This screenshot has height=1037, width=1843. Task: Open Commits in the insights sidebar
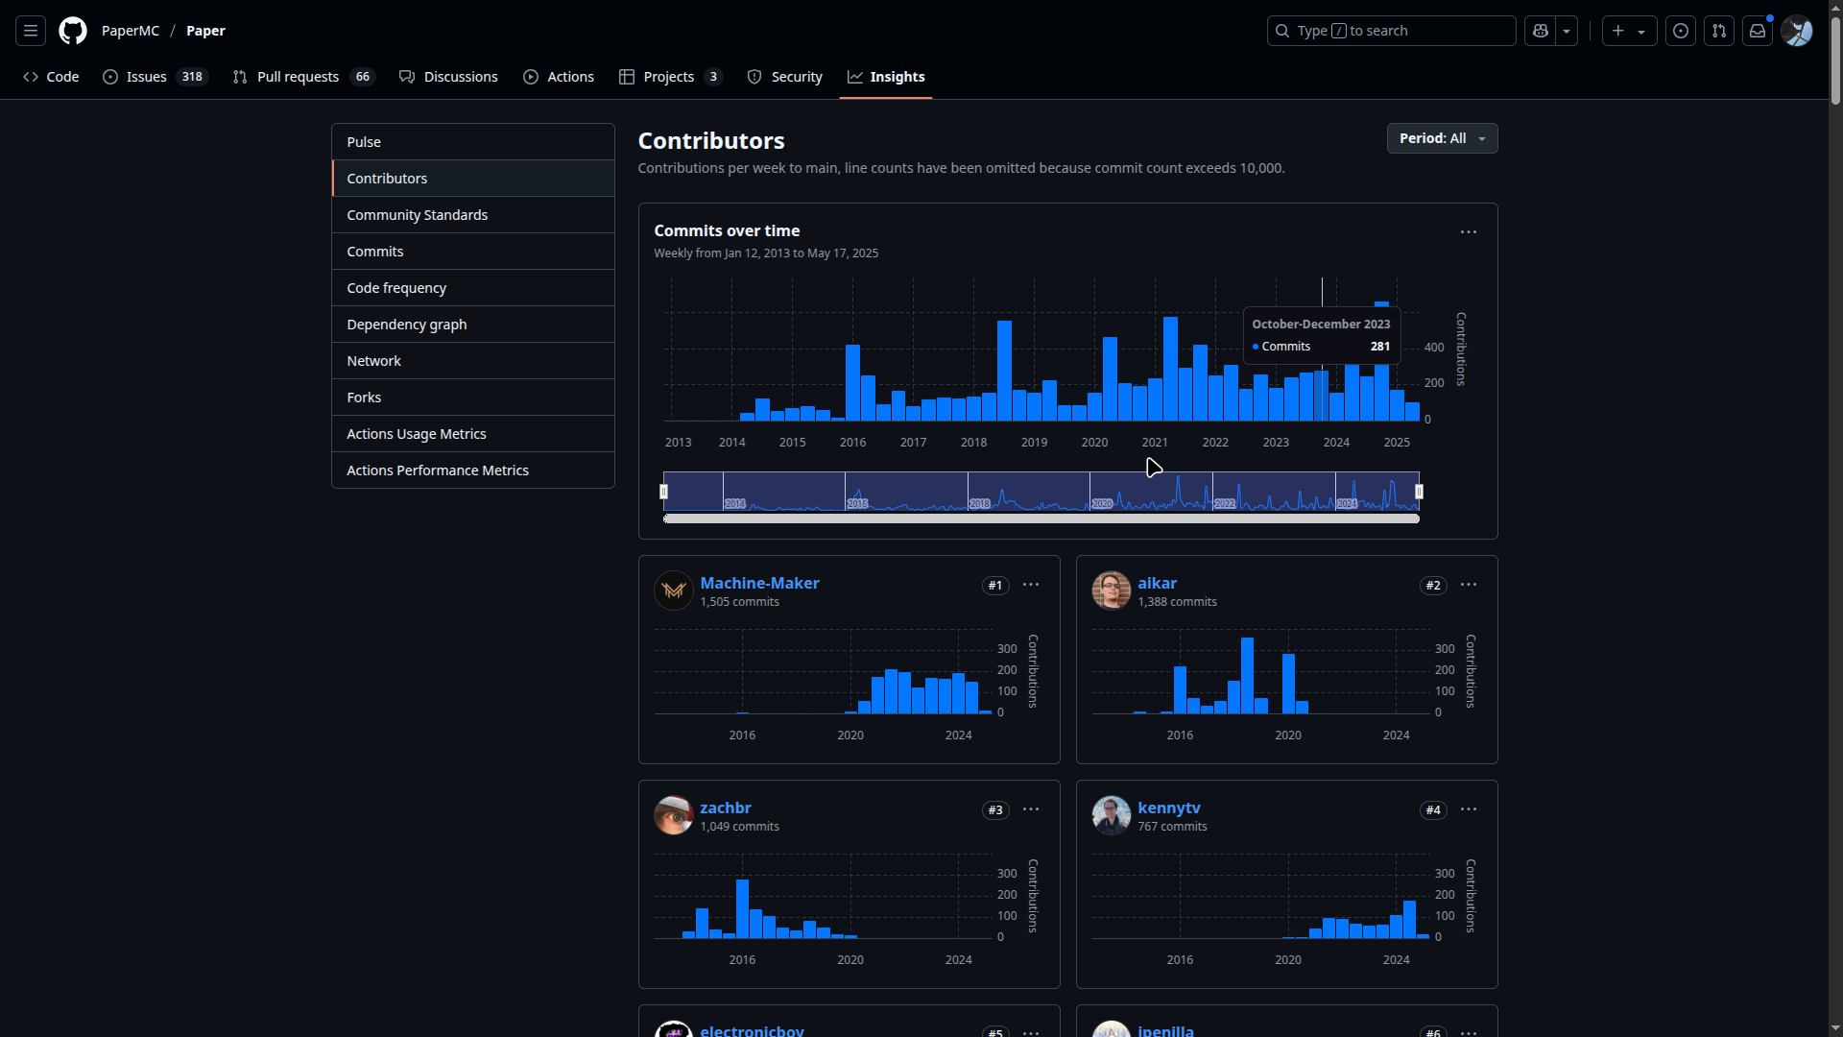[x=473, y=252]
